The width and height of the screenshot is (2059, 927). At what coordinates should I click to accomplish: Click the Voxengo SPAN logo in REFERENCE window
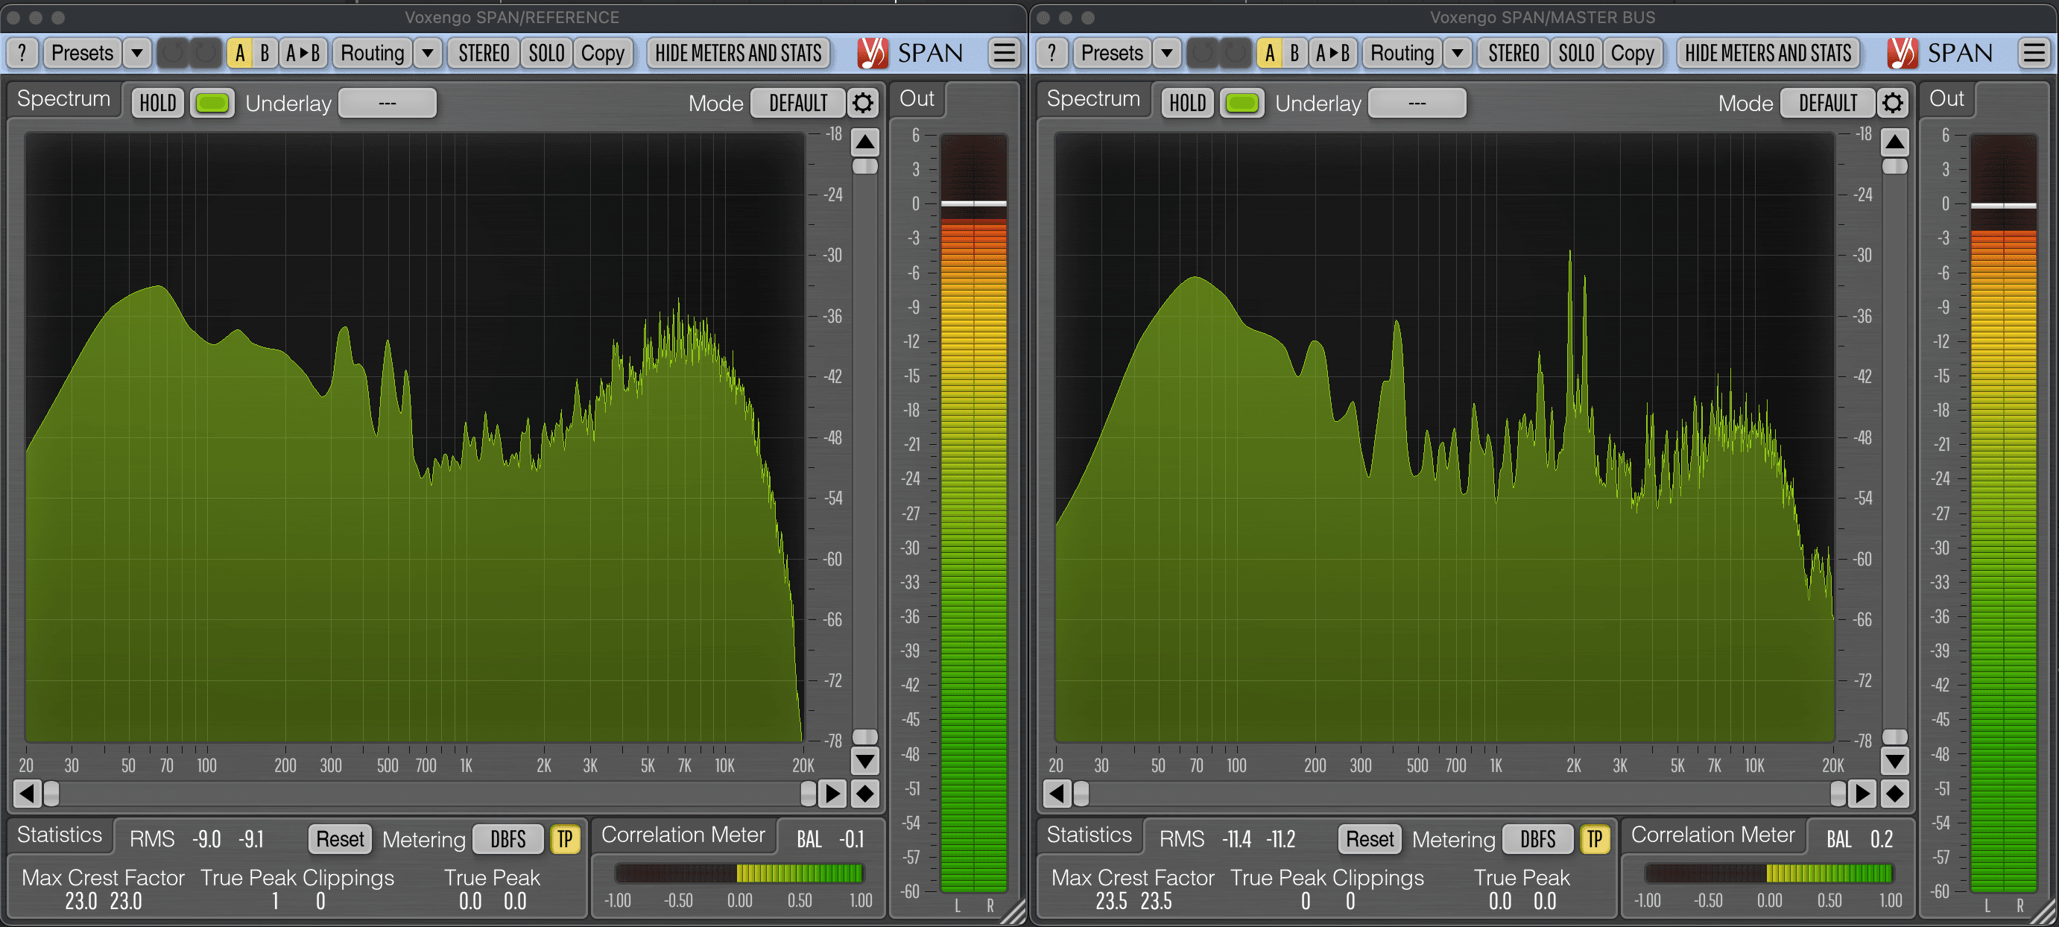tap(911, 54)
